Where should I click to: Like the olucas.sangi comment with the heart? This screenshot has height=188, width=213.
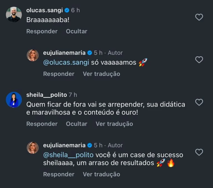click(x=199, y=17)
